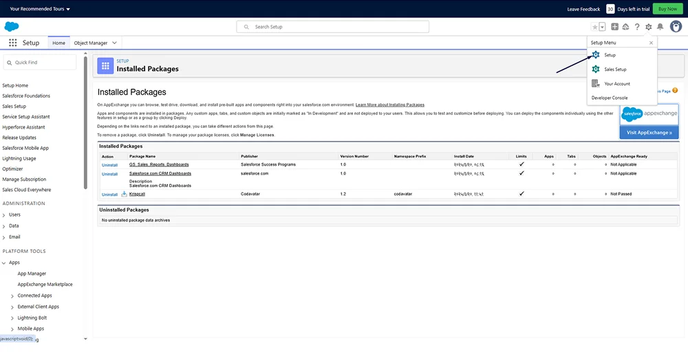
Task: Click the Your Account building icon
Action: (595, 83)
